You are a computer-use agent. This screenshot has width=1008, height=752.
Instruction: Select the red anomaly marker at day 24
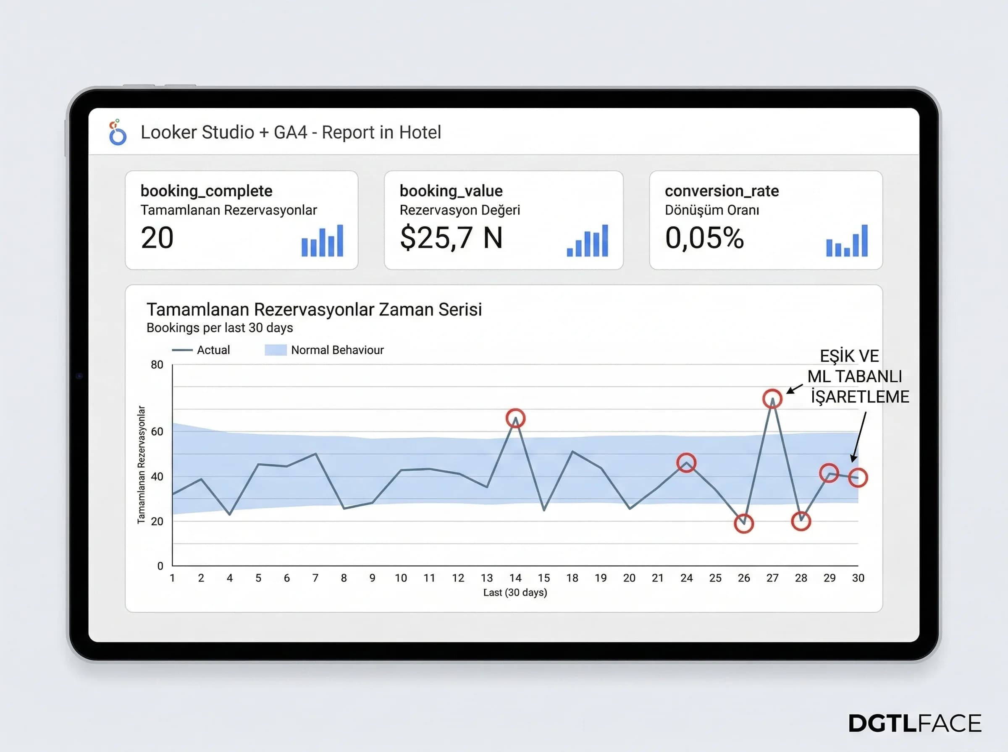(x=686, y=463)
